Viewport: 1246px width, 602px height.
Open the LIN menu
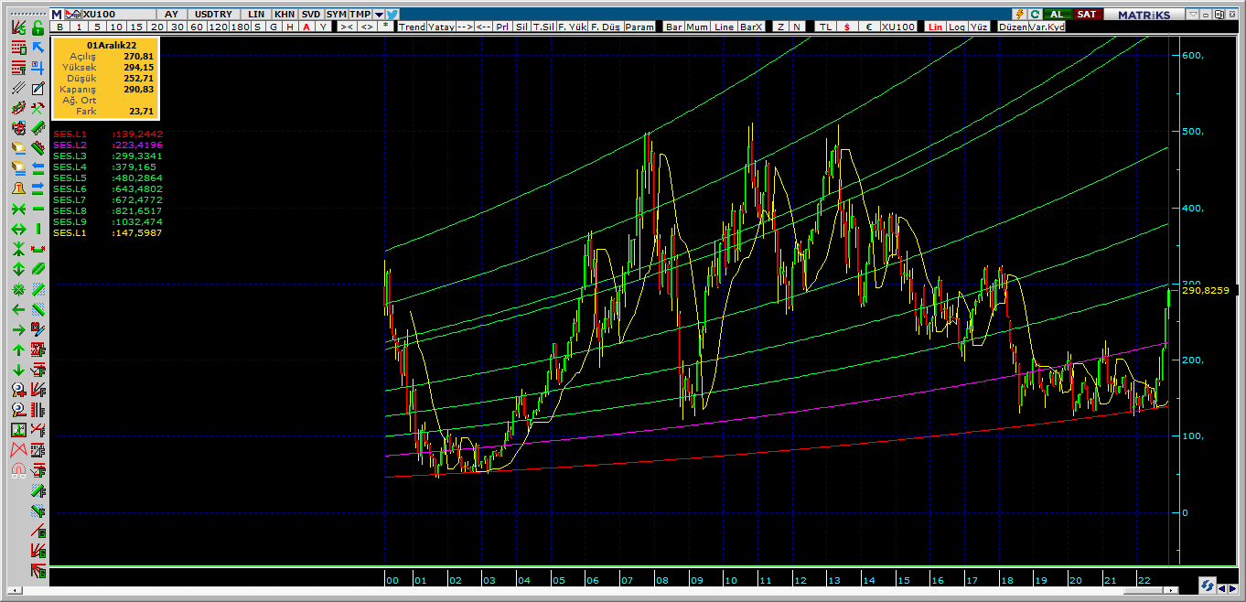tap(256, 15)
